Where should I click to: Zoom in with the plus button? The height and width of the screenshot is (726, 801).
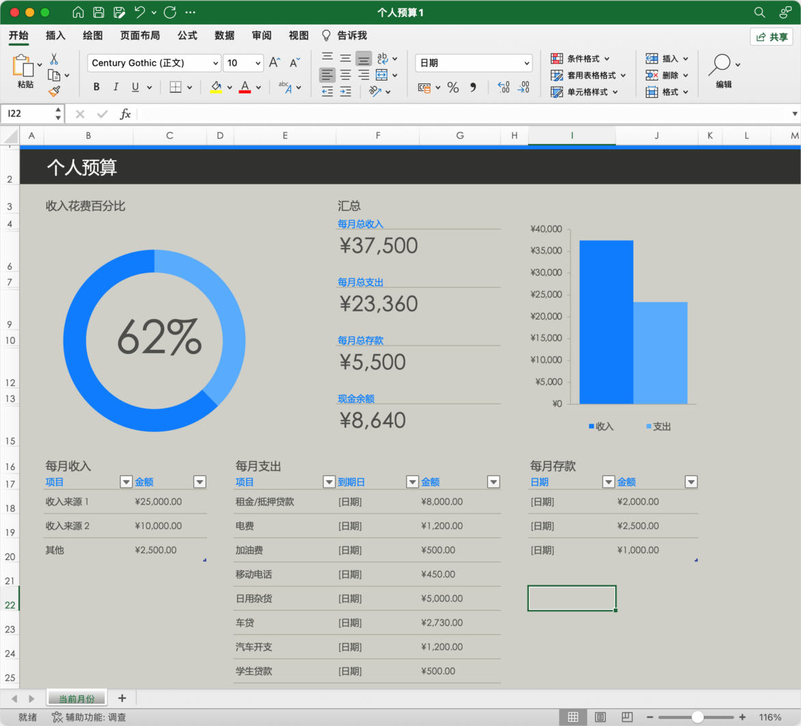point(742,717)
